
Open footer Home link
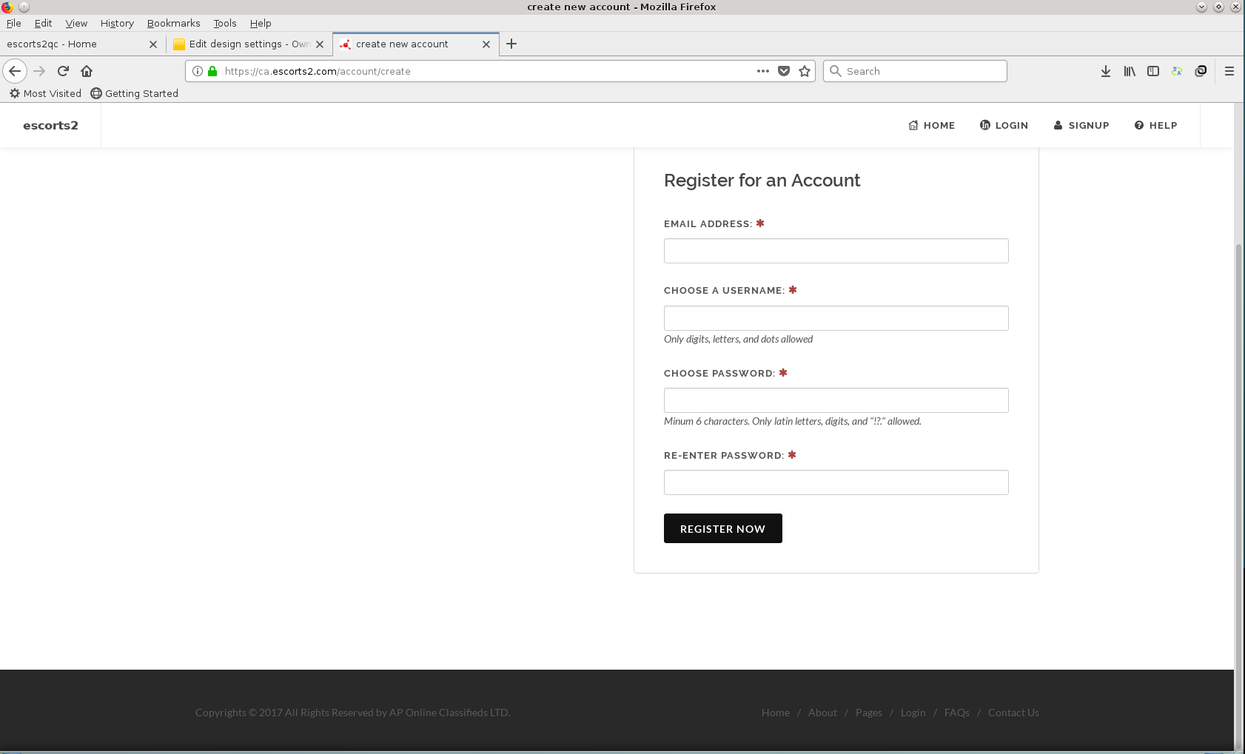click(x=775, y=713)
